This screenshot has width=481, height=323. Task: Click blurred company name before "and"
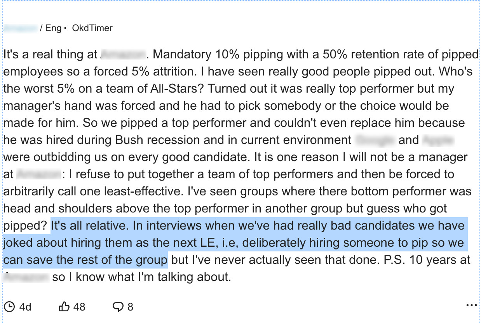click(x=376, y=140)
